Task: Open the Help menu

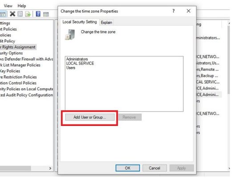Action: 22,6
